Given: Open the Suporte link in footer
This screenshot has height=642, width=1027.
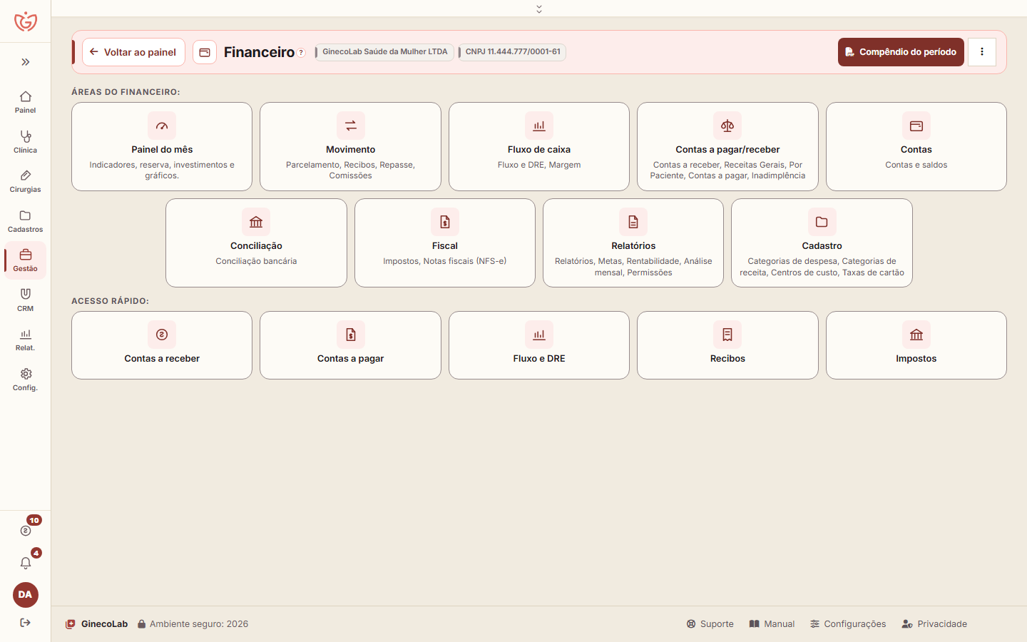Looking at the screenshot, I should pyautogui.click(x=710, y=624).
